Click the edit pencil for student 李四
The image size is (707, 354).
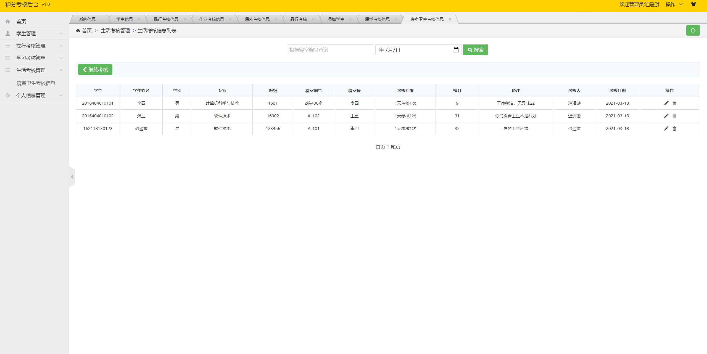(666, 103)
